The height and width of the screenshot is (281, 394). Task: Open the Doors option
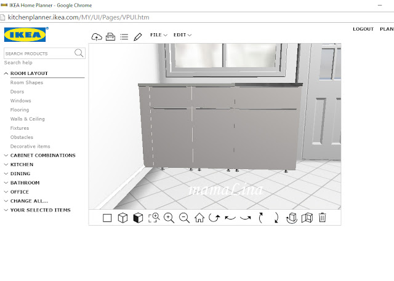tap(17, 92)
